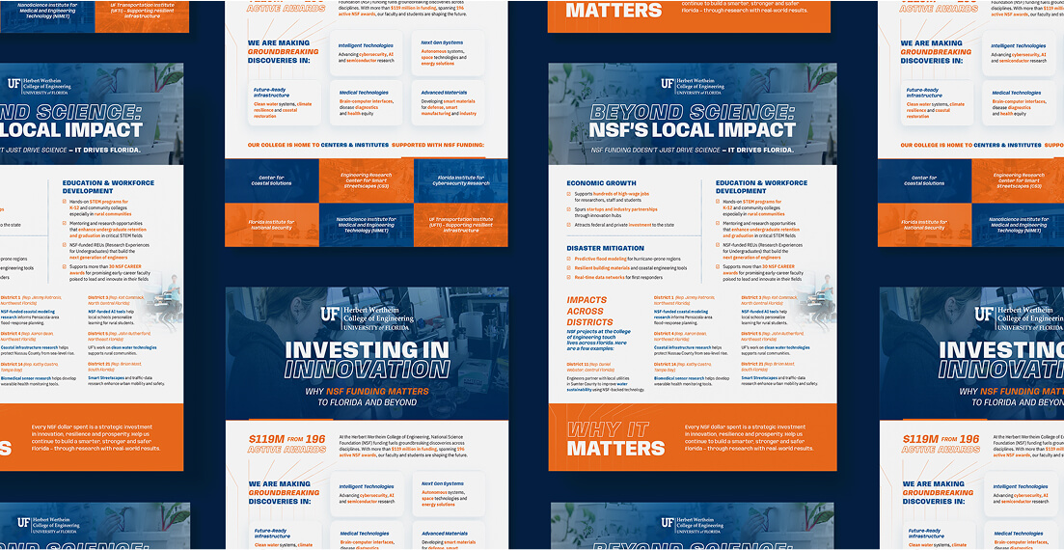
Task: Click the Advanced Materials card mentioning 'manufacturing and industry'
Action: [x=449, y=103]
